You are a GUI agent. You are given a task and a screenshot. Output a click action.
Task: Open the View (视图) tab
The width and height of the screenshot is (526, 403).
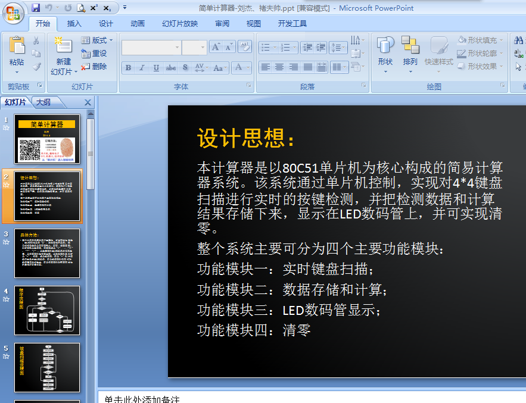[x=254, y=23]
